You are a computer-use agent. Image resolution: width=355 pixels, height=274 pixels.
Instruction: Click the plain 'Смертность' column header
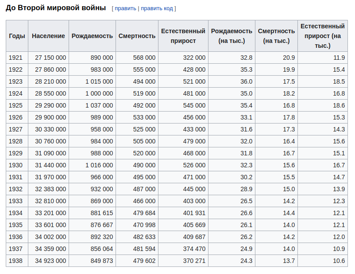click(x=137, y=36)
